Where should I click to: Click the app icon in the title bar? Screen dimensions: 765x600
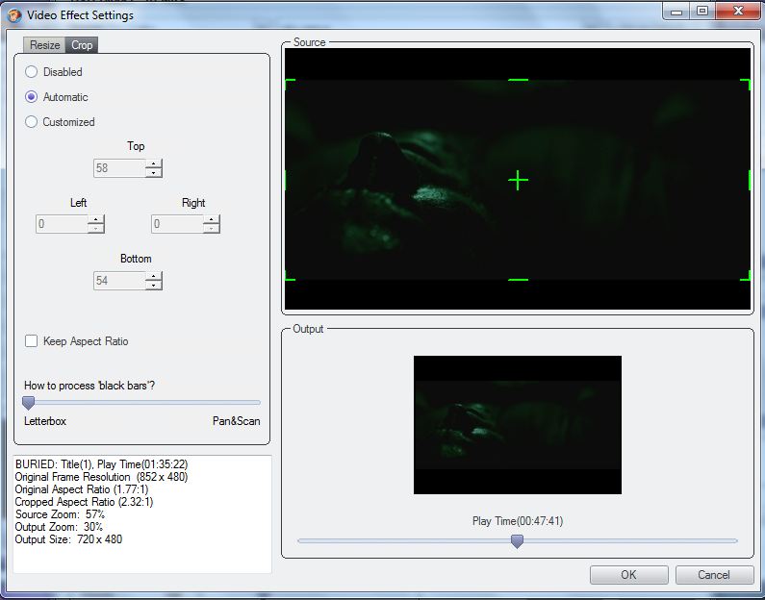14,14
